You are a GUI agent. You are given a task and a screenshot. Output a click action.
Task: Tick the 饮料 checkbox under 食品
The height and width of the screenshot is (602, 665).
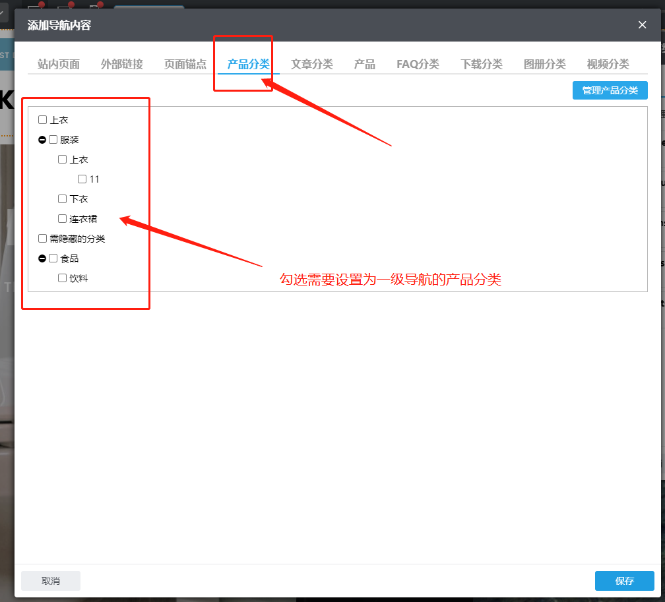click(63, 278)
